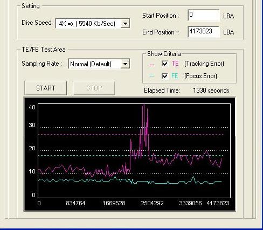Toggle the FE Focus Error checkbox
This screenshot has height=230, width=263.
pyautogui.click(x=165, y=76)
